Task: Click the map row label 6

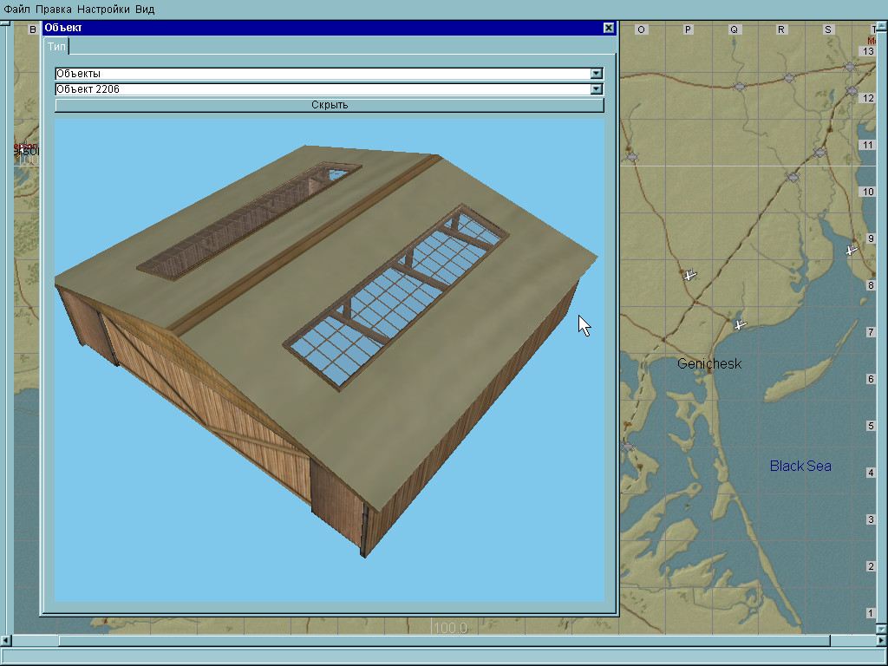Action: coord(871,379)
